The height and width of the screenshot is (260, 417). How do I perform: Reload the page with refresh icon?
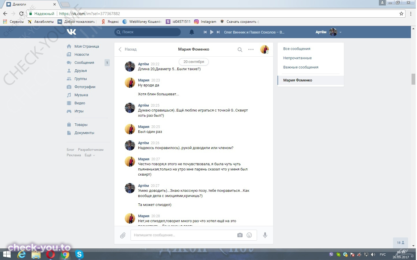[x=21, y=14]
